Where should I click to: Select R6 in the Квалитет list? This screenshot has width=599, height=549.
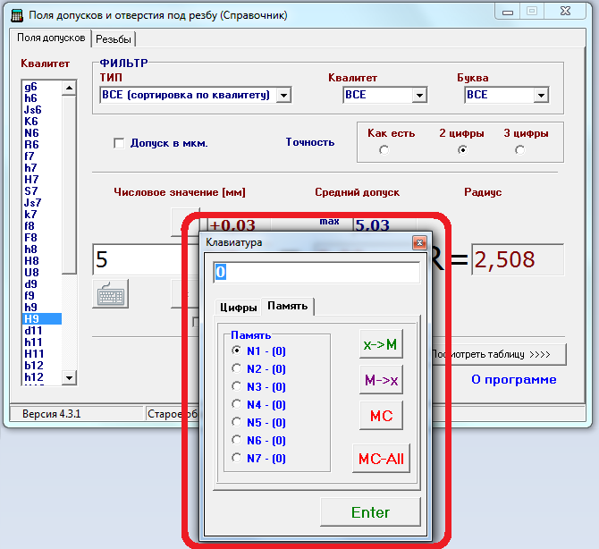[x=42, y=145]
